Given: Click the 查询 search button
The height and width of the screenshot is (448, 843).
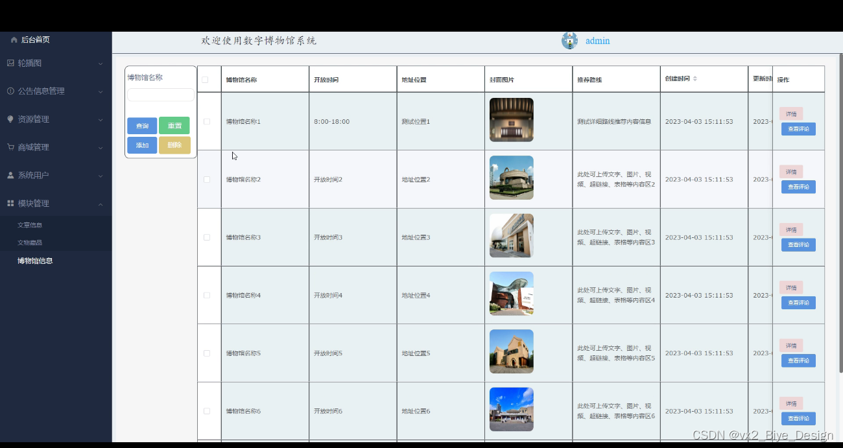Looking at the screenshot, I should pyautogui.click(x=142, y=126).
